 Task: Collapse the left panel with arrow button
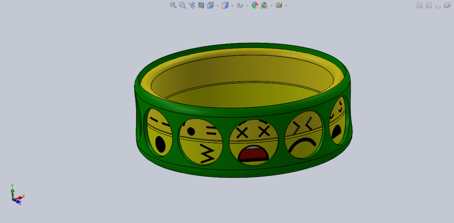tap(420, 5)
